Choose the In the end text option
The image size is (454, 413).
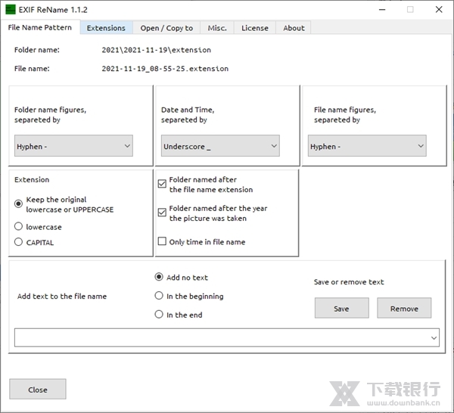coord(159,315)
